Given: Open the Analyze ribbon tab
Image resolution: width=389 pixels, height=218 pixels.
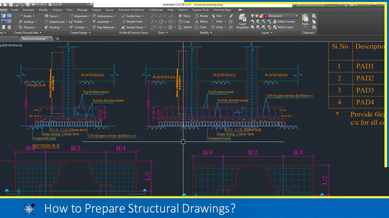Looking at the screenshot, I should point(57,10).
